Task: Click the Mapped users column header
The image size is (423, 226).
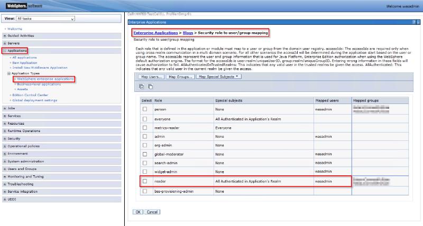Action: pyautogui.click(x=327, y=100)
